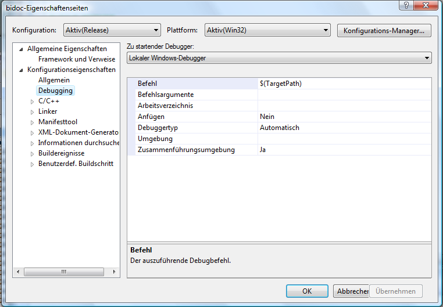Screen dimensions: 443x307
Task: Click the Konfigurations-Manager button
Action: coord(384,30)
